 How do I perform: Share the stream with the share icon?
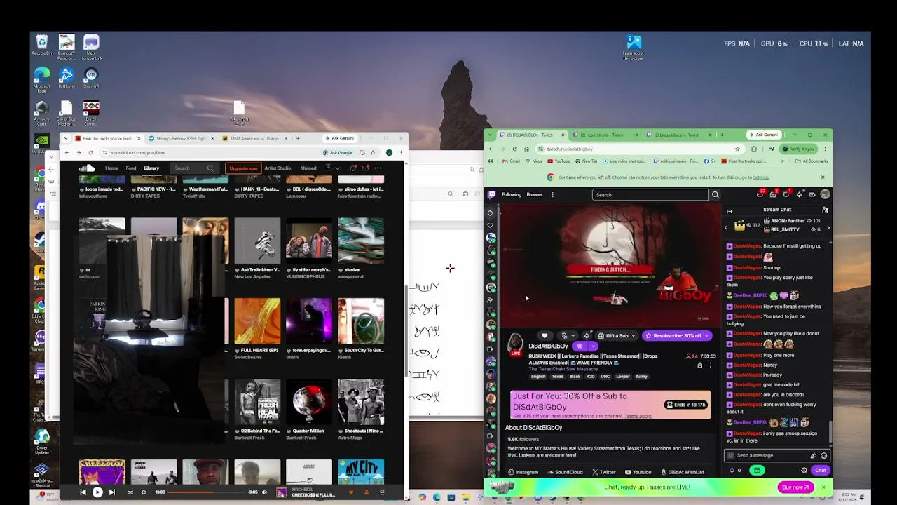click(x=699, y=365)
